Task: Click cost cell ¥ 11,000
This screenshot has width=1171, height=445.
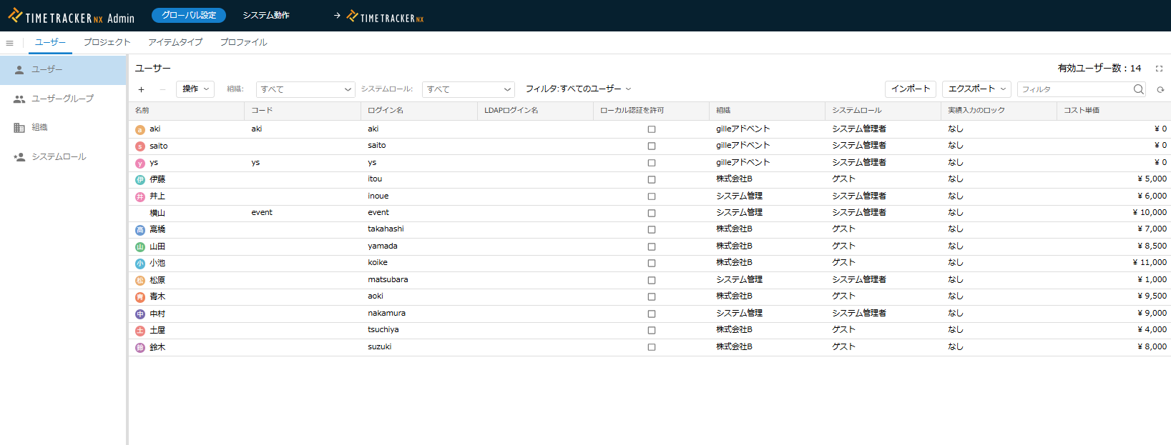Action: [1150, 263]
